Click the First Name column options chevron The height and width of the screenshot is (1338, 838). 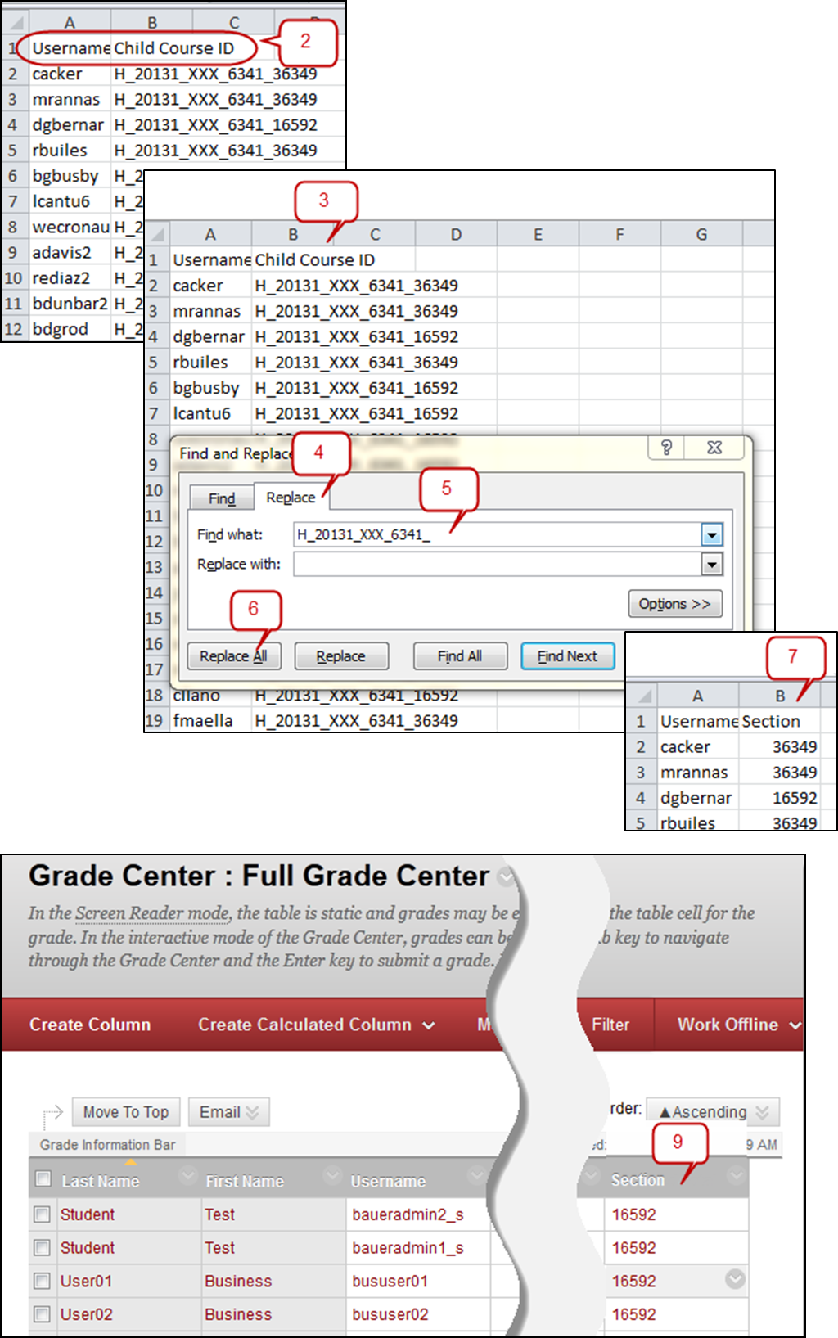[332, 1177]
